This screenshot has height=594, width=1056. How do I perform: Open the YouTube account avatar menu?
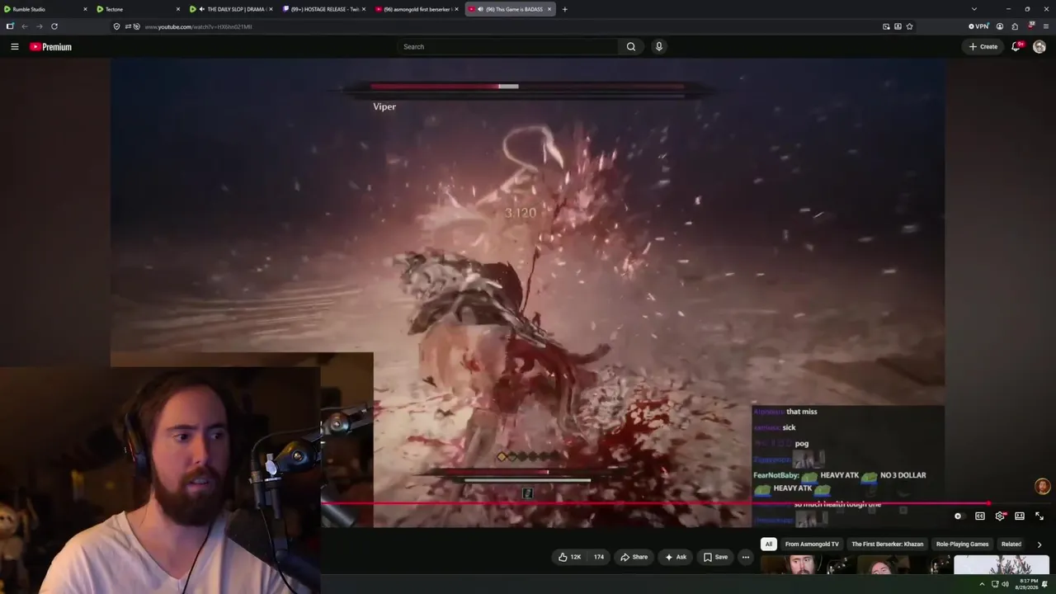pos(1039,47)
